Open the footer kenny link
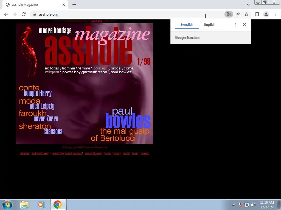 tap(117, 153)
